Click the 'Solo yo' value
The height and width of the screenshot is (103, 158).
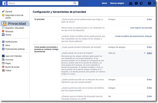tap(112, 53)
